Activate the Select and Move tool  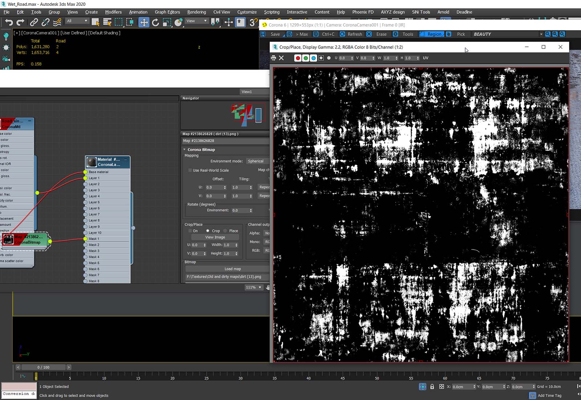pos(144,22)
